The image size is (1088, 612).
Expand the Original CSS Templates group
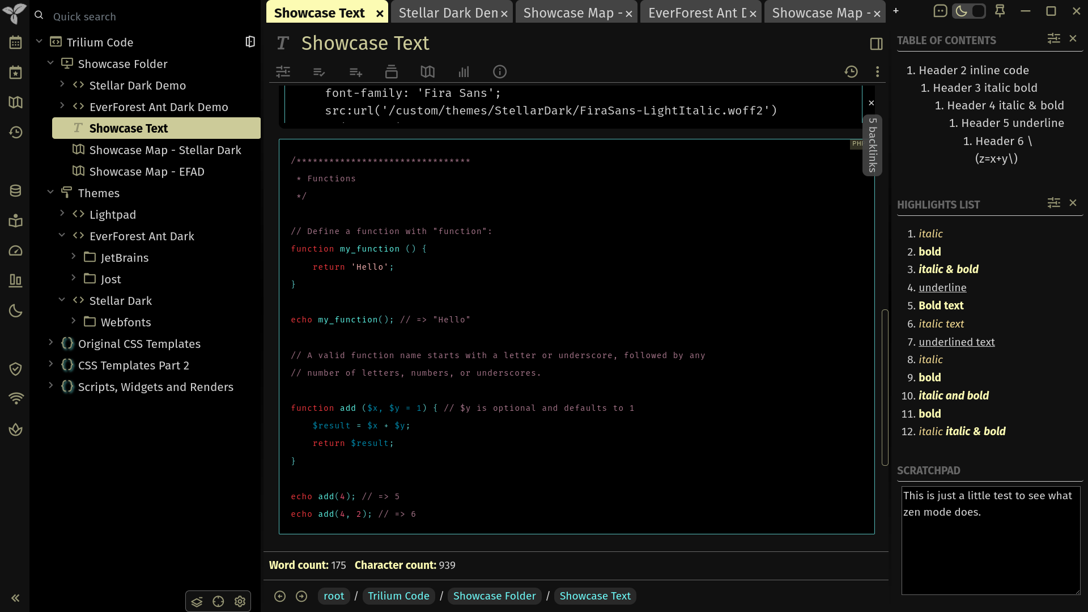(x=51, y=343)
